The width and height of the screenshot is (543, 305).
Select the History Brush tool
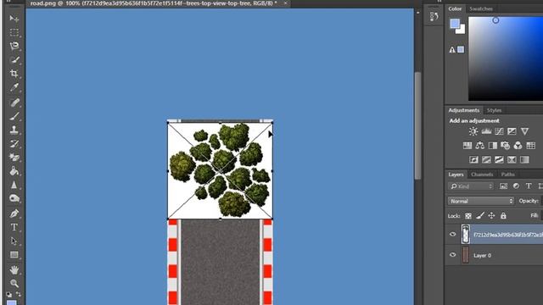click(14, 144)
